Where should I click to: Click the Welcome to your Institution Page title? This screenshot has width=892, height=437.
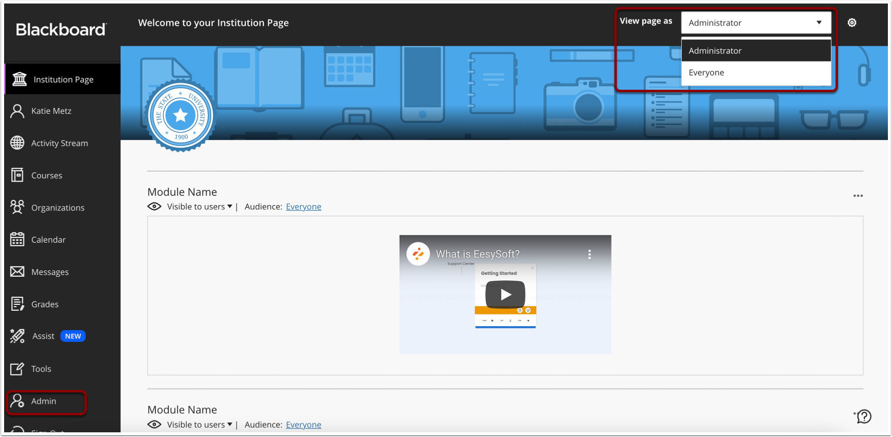pos(214,23)
